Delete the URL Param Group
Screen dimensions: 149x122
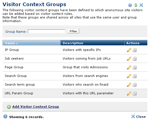135,93
